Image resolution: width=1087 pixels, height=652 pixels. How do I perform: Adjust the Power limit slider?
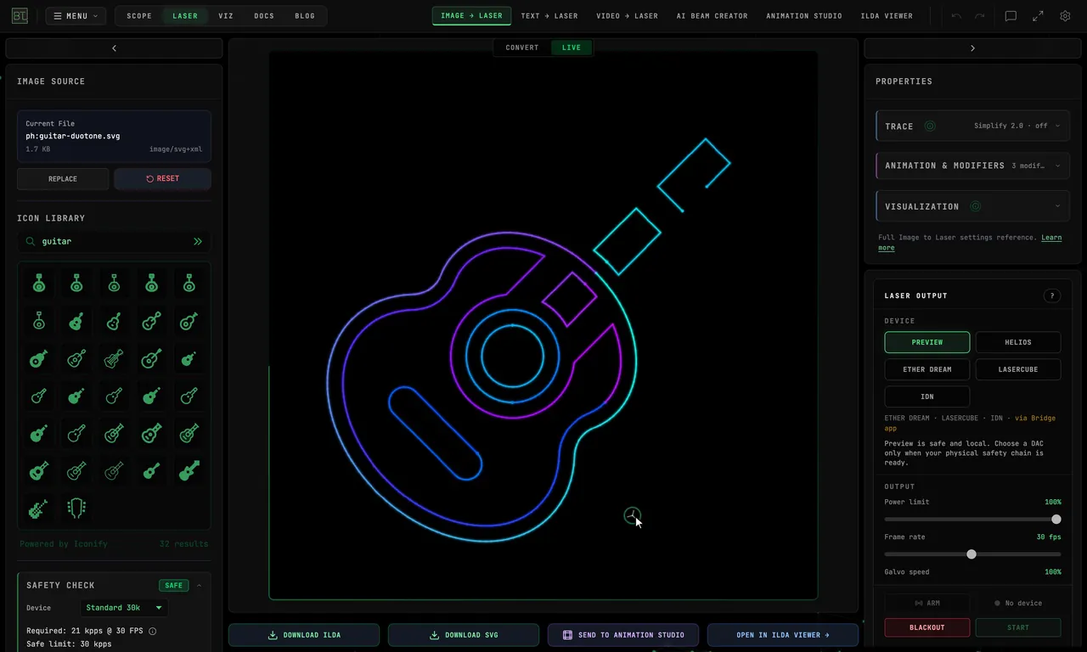pyautogui.click(x=972, y=520)
